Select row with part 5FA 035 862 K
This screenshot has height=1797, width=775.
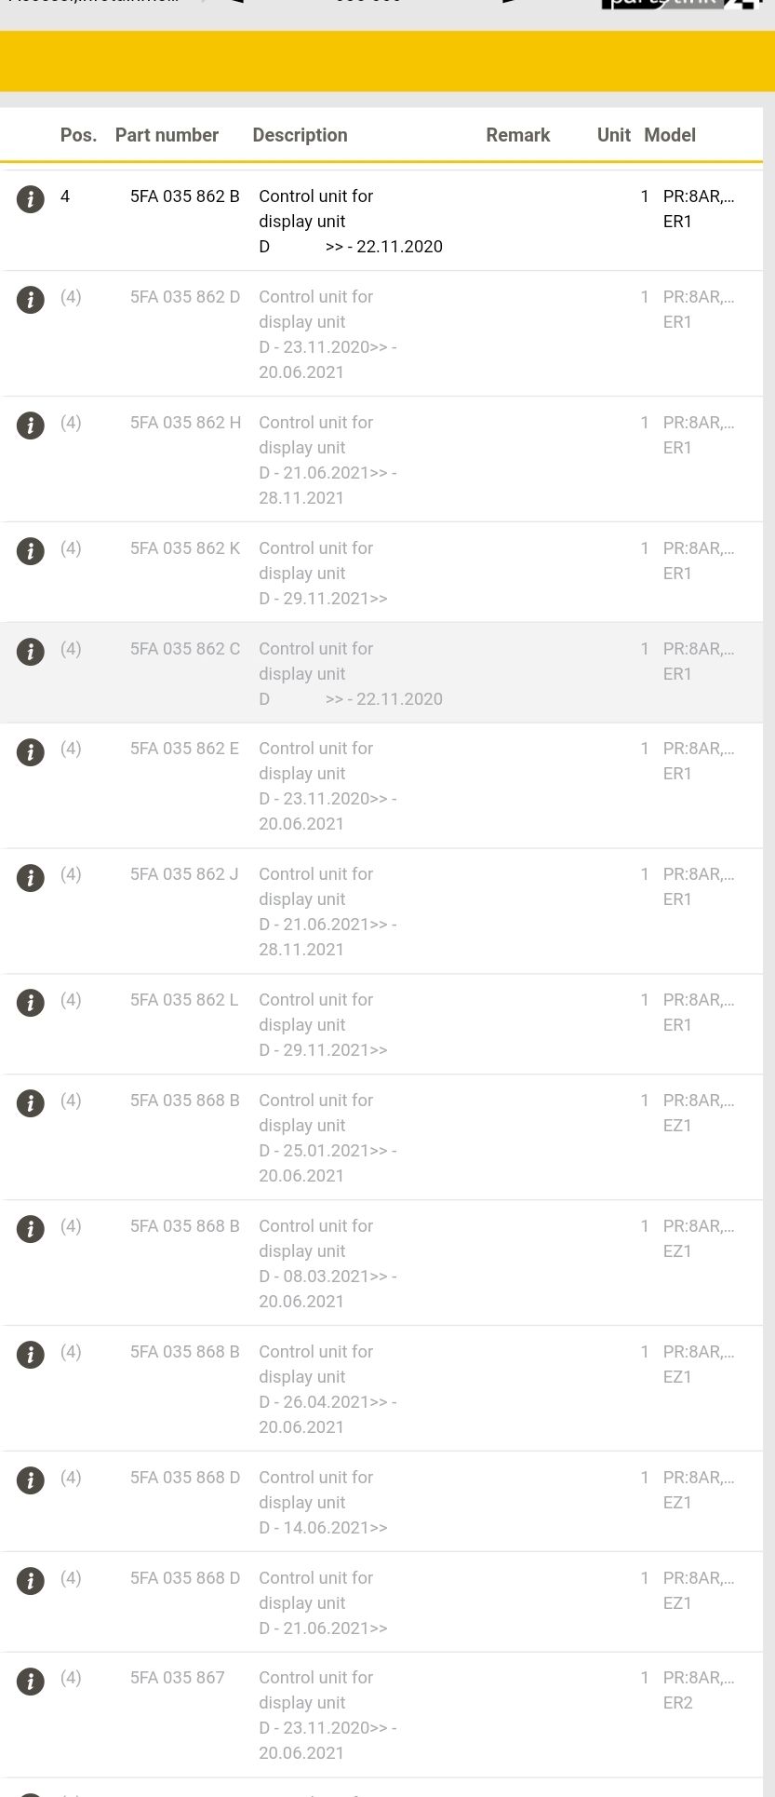[x=381, y=573]
